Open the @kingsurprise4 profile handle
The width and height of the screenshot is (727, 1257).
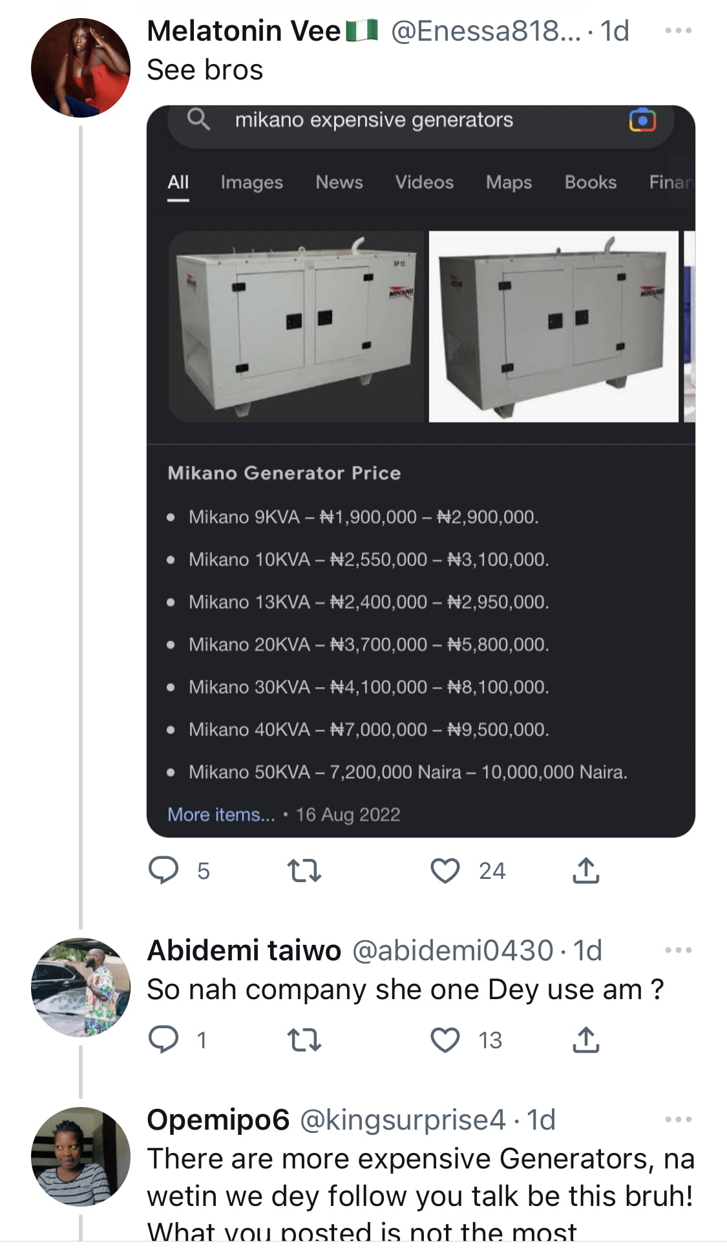tap(403, 1120)
